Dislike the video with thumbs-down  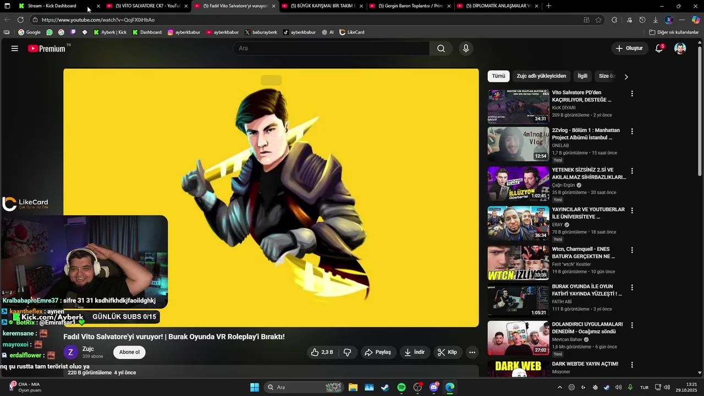(348, 352)
